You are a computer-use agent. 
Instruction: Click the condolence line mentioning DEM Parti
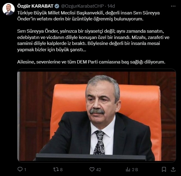91,62
